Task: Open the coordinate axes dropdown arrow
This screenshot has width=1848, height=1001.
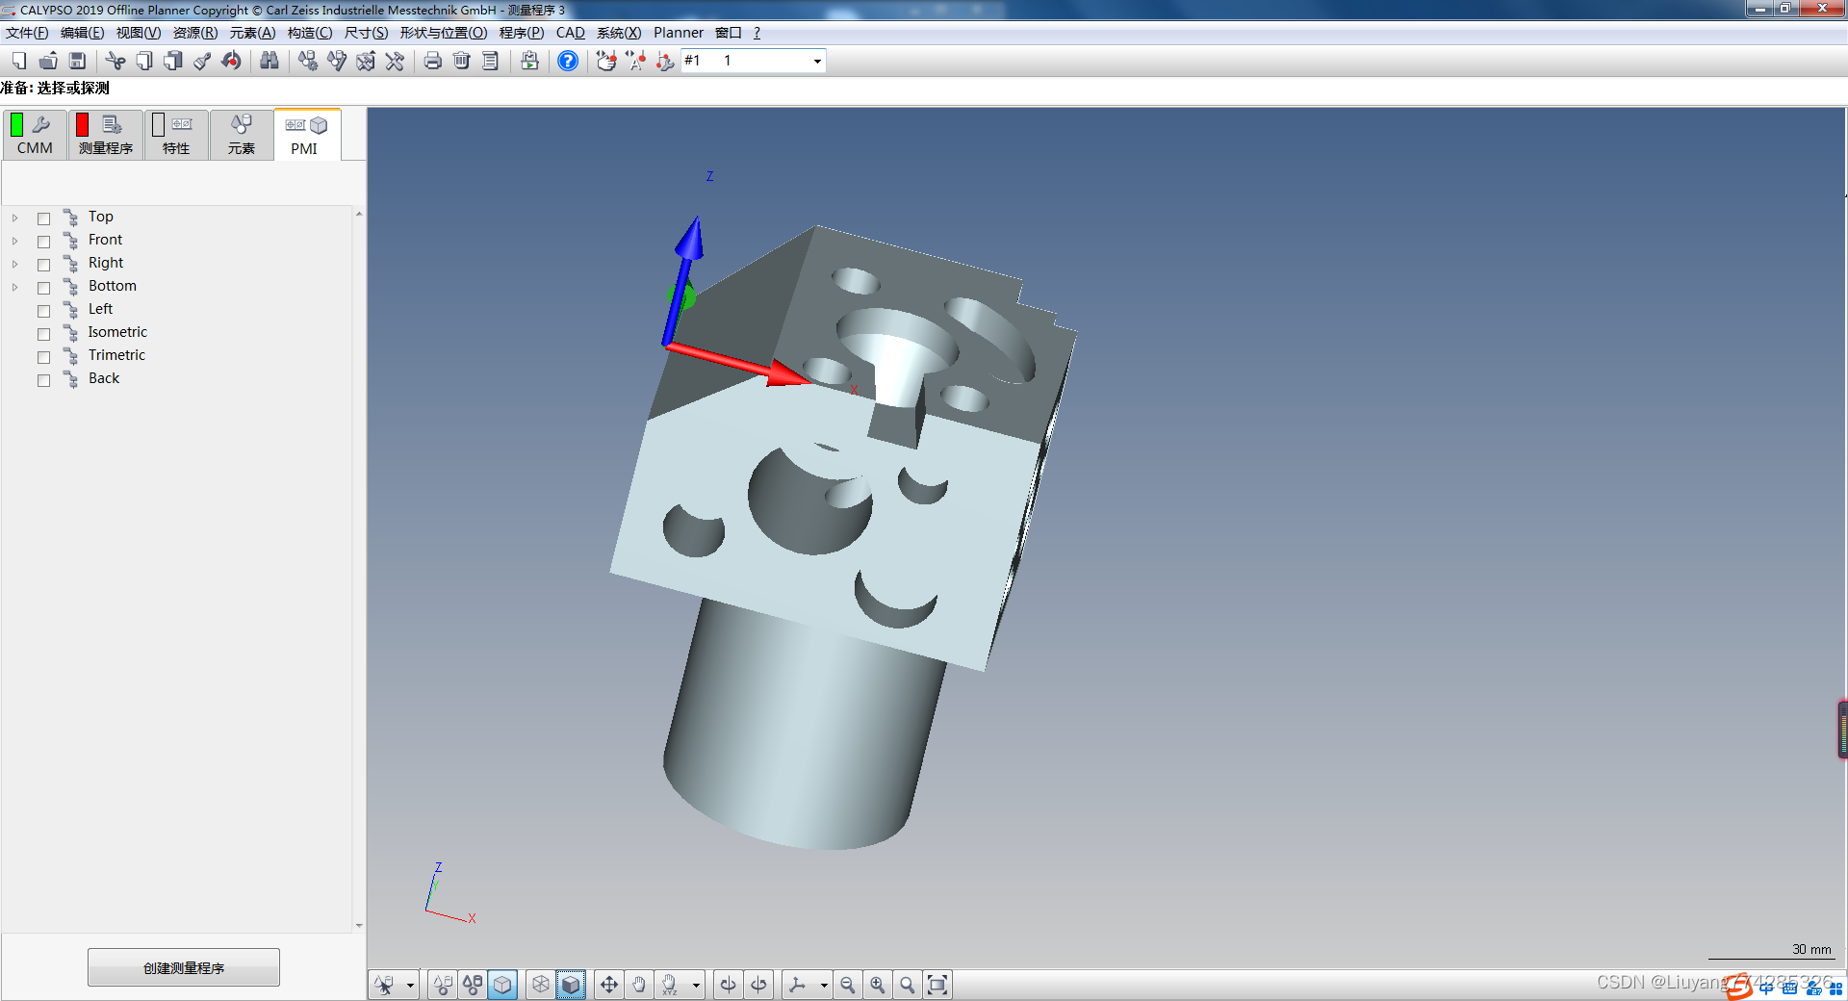Action: tap(823, 985)
